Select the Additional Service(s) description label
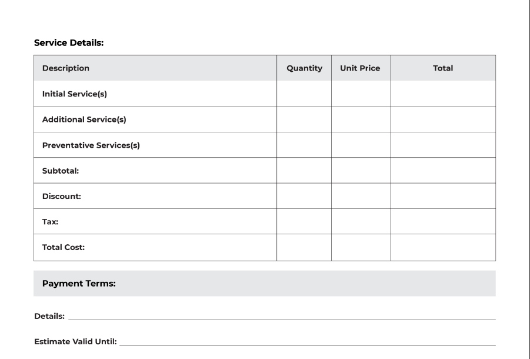530x359 pixels. point(84,119)
